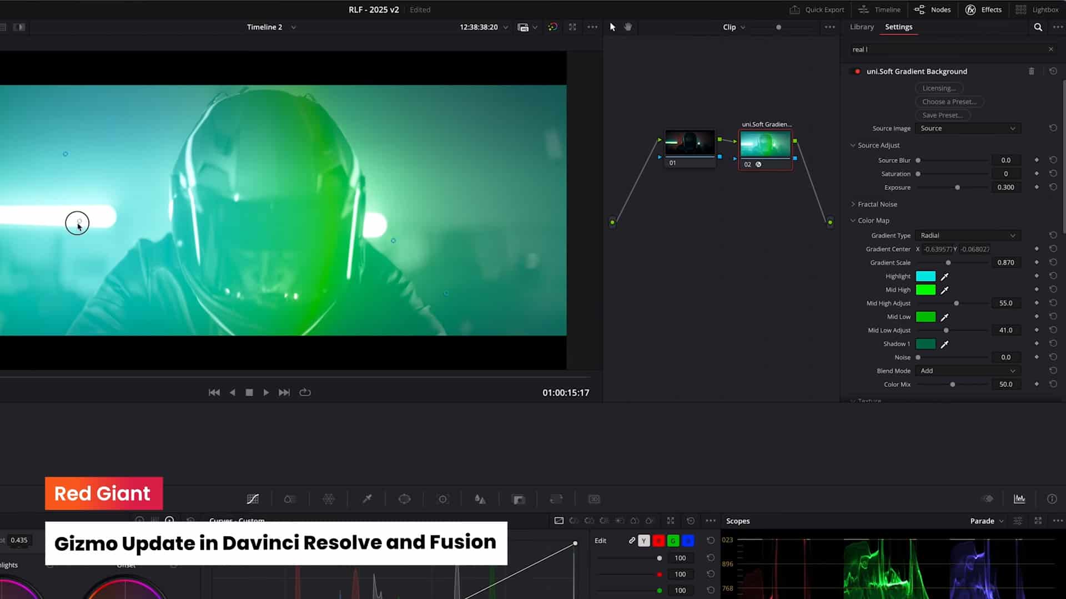Select node 01 thumbnail
The width and height of the screenshot is (1066, 599).
tap(690, 143)
